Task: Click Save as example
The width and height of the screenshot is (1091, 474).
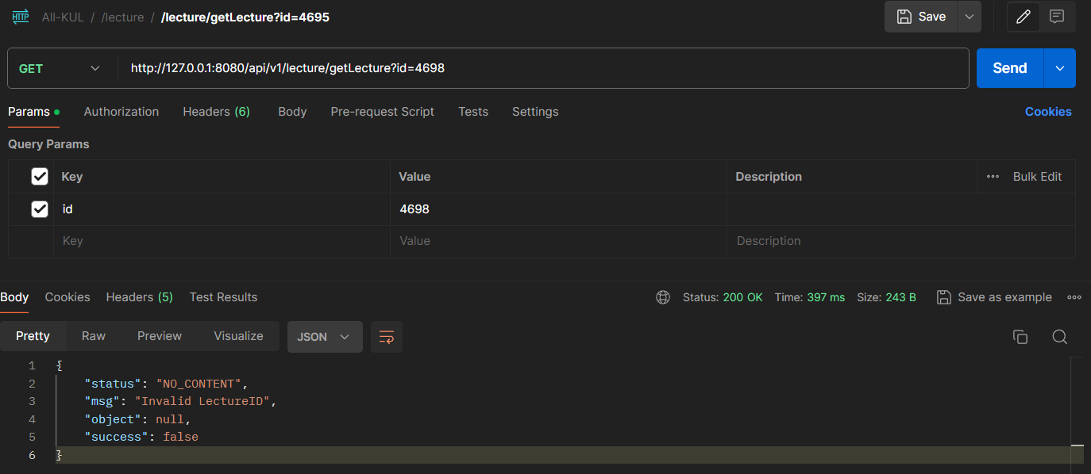Action: [995, 297]
